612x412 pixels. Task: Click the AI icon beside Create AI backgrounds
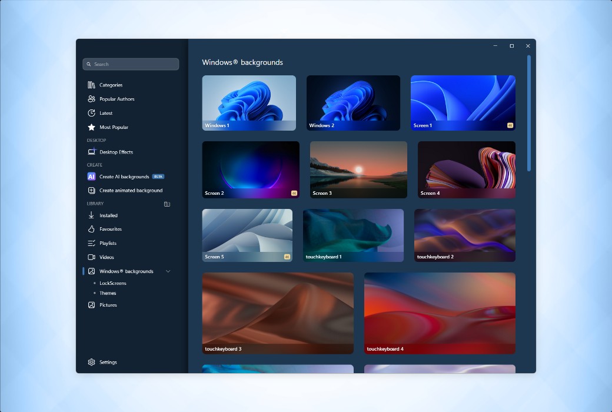click(91, 177)
